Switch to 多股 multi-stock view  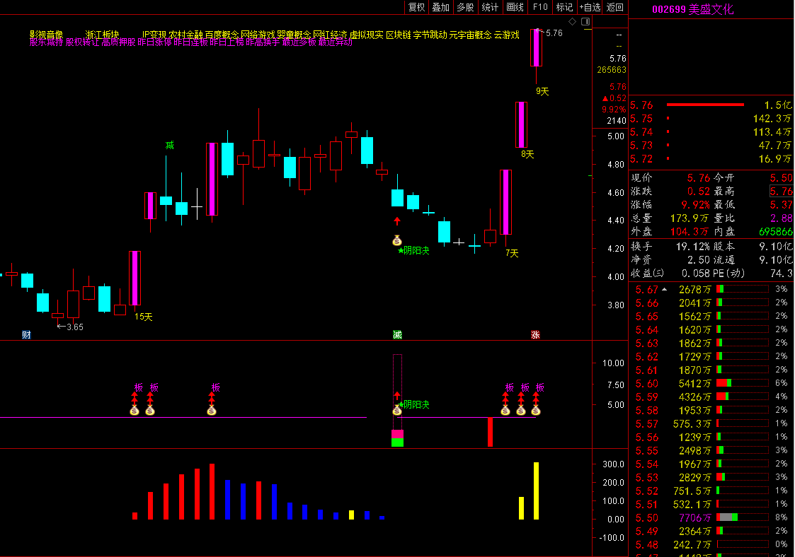point(465,7)
